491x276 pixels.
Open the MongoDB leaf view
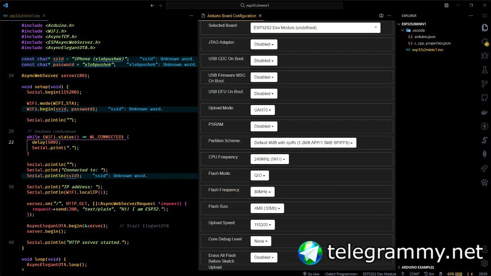[x=484, y=154]
